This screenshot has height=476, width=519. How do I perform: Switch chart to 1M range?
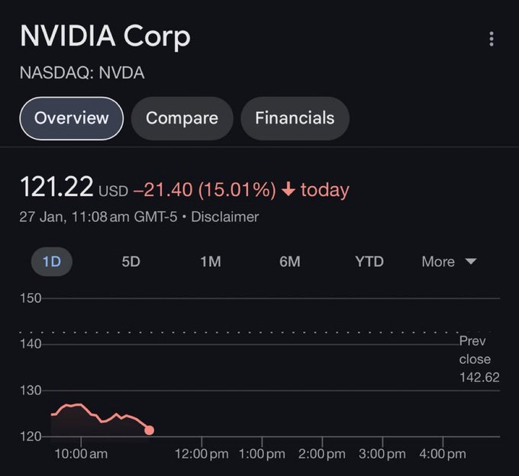click(211, 262)
